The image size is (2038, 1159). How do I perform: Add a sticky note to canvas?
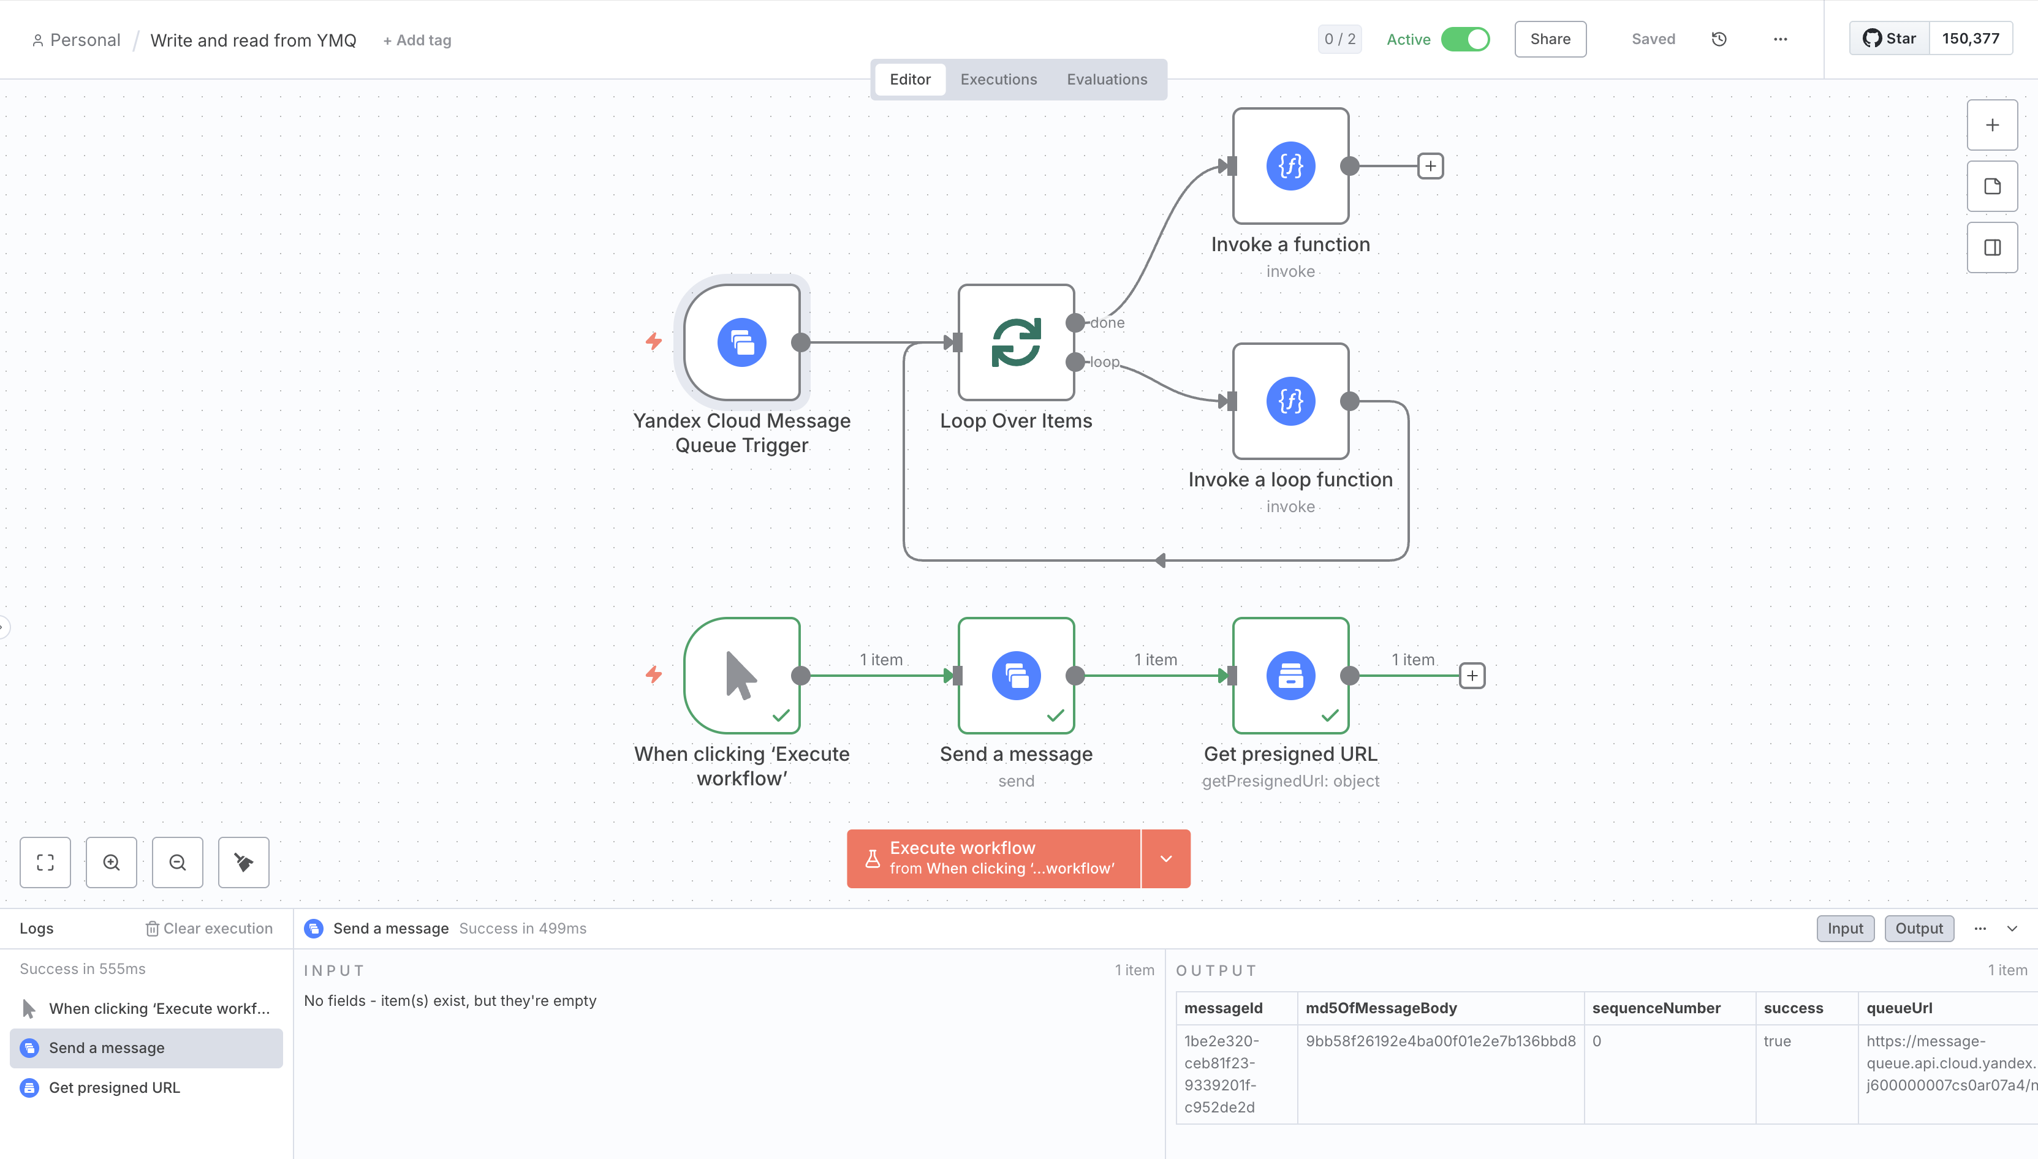pyautogui.click(x=1992, y=186)
